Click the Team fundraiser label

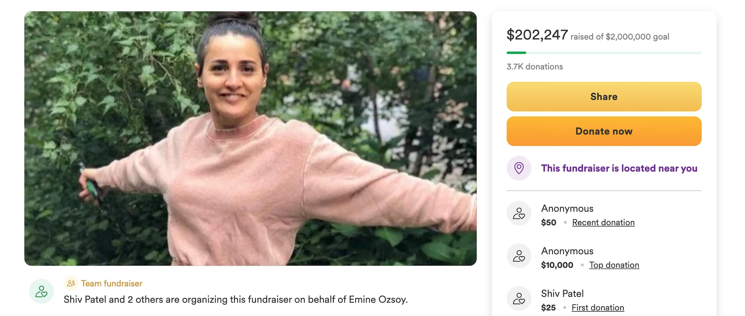pos(112,283)
